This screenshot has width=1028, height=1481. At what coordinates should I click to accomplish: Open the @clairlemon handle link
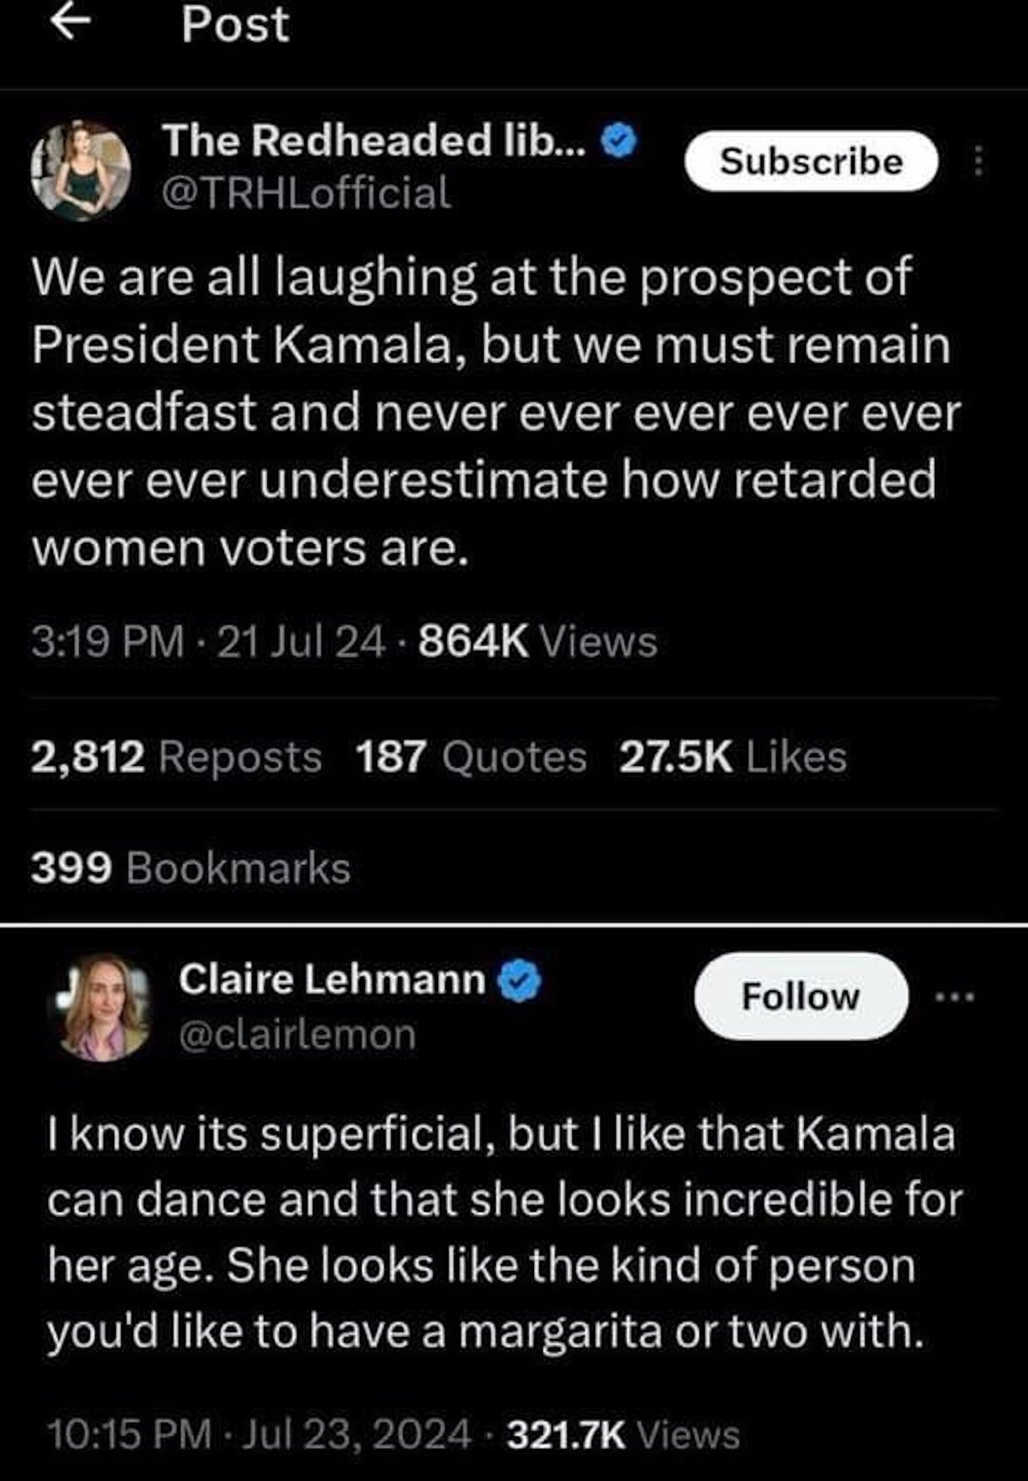click(297, 1034)
